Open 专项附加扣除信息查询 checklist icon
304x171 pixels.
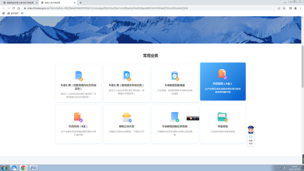coord(175,117)
